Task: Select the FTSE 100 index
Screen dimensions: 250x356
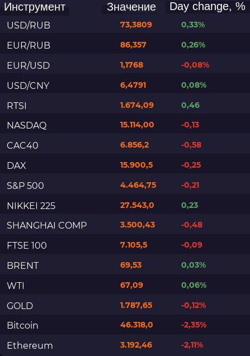Action: 27,245
